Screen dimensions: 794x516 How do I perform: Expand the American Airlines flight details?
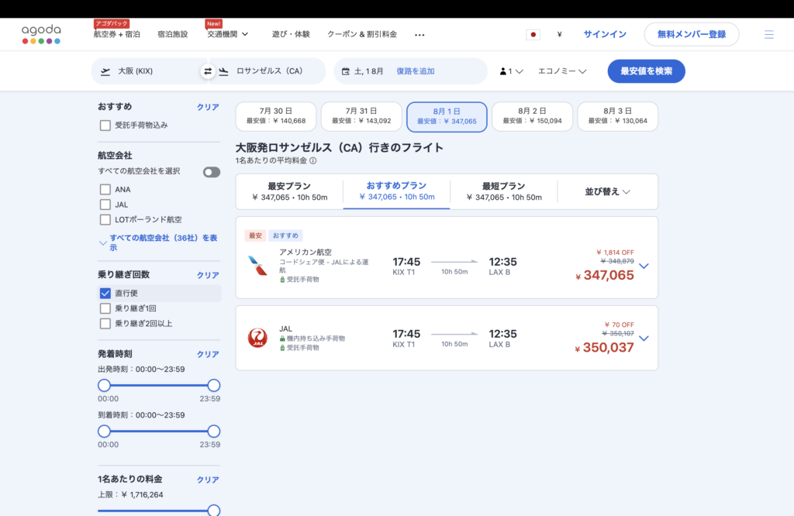point(643,266)
